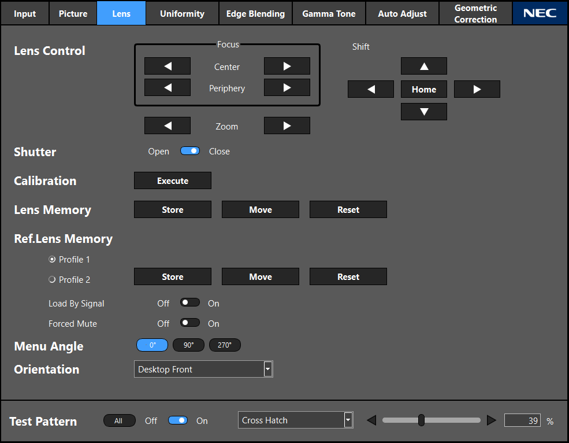This screenshot has height=443, width=569.
Task: Shift lens up with up arrow
Action: tap(424, 67)
